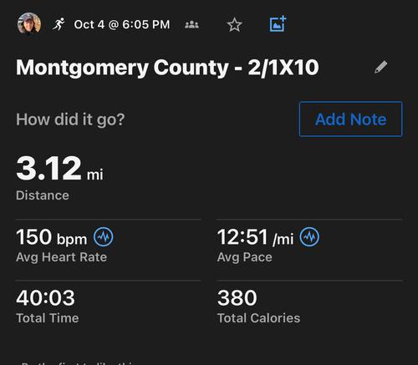Tap the Total Calories label
The image size is (418, 365).
pyautogui.click(x=258, y=318)
